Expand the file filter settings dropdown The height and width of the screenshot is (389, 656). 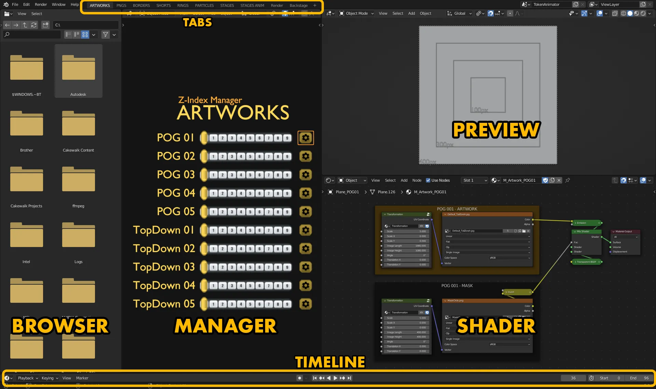(x=114, y=35)
